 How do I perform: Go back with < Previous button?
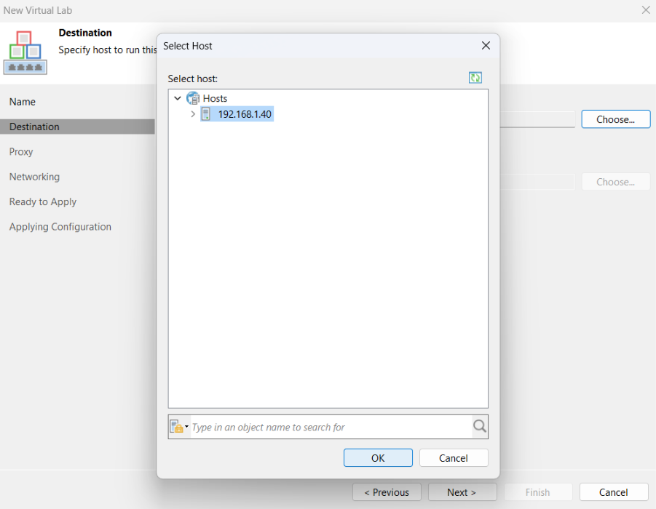[387, 492]
